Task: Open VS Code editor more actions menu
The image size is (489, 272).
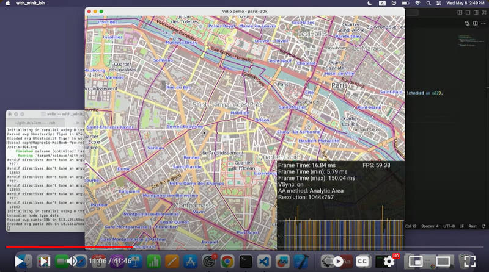Action: [483, 23]
